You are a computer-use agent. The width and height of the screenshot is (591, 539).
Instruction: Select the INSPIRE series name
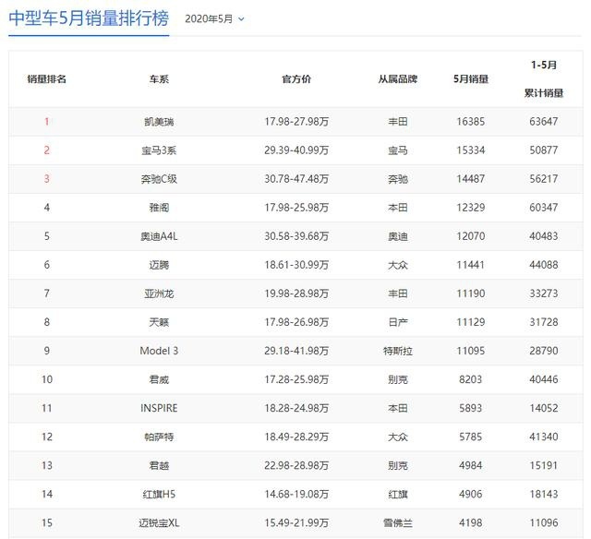coord(159,408)
